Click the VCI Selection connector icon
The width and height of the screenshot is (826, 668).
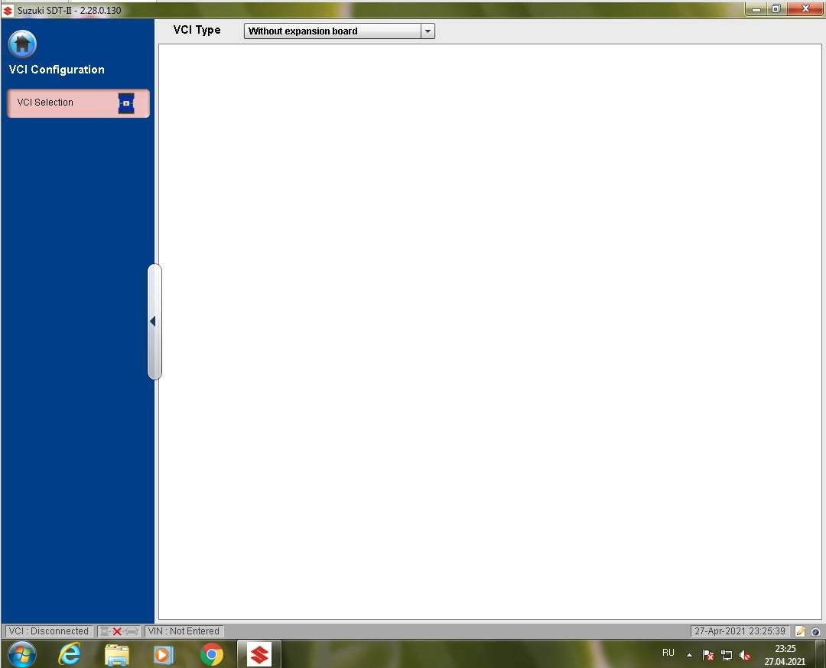pyautogui.click(x=126, y=103)
